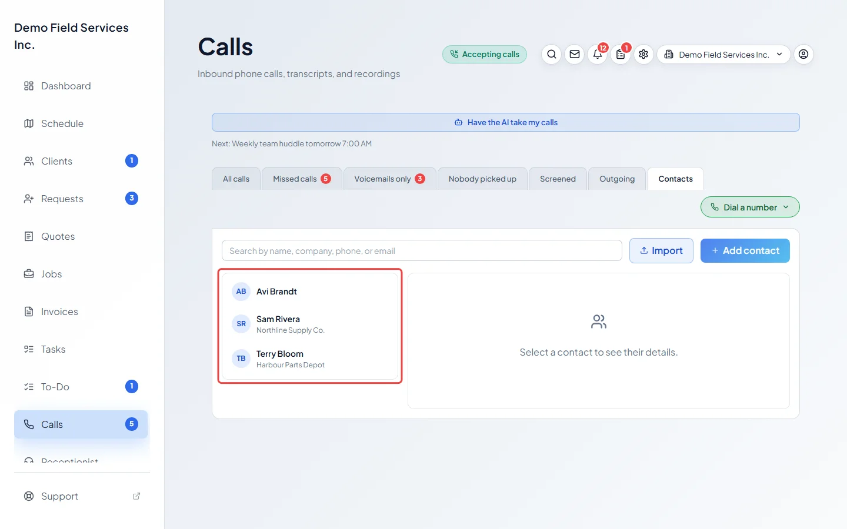847x529 pixels.
Task: Open the settings gear icon
Action: point(643,54)
